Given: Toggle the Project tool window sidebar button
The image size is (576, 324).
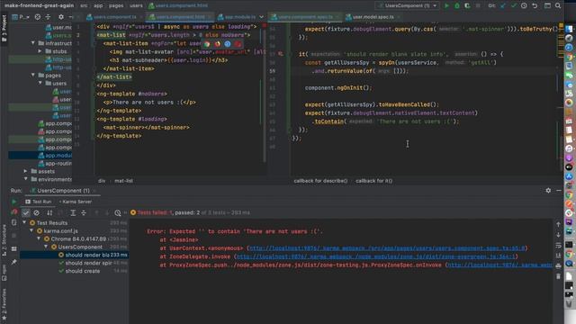Looking at the screenshot, I should 4,29.
